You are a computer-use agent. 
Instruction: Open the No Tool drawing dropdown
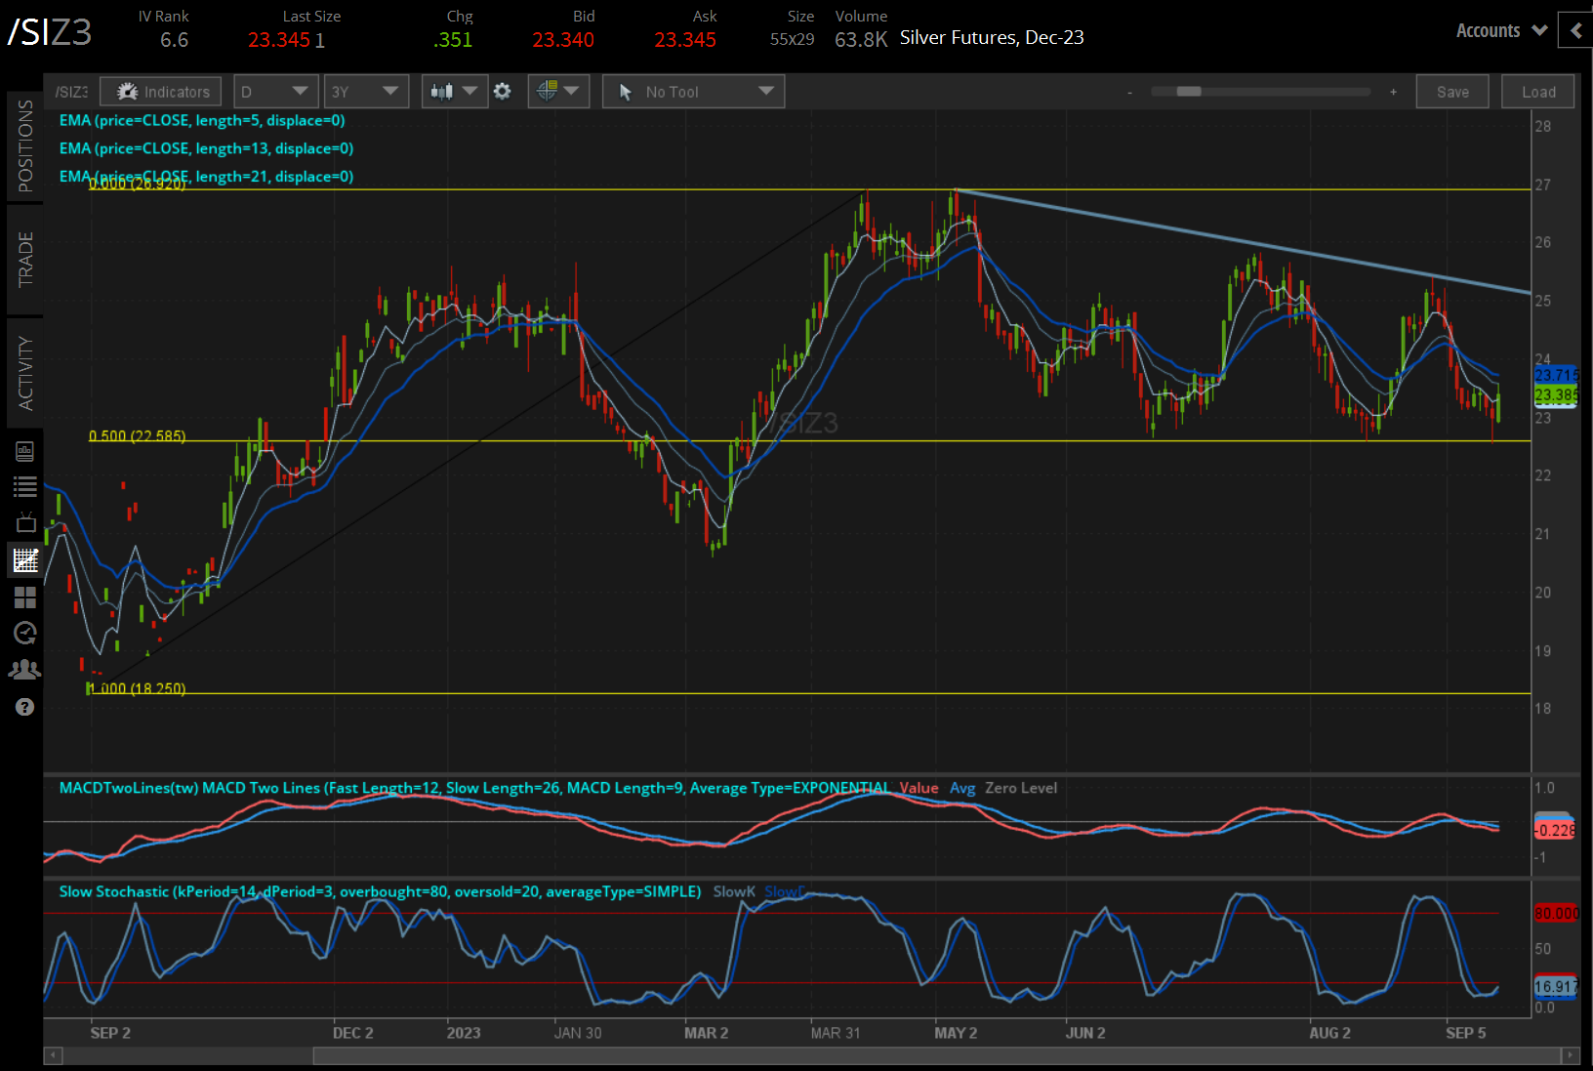coord(693,91)
